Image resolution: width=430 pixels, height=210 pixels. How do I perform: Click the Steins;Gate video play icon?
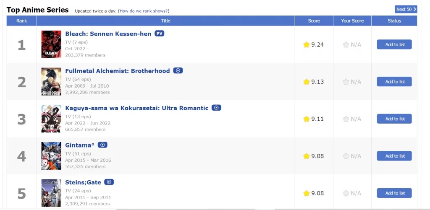click(x=109, y=182)
